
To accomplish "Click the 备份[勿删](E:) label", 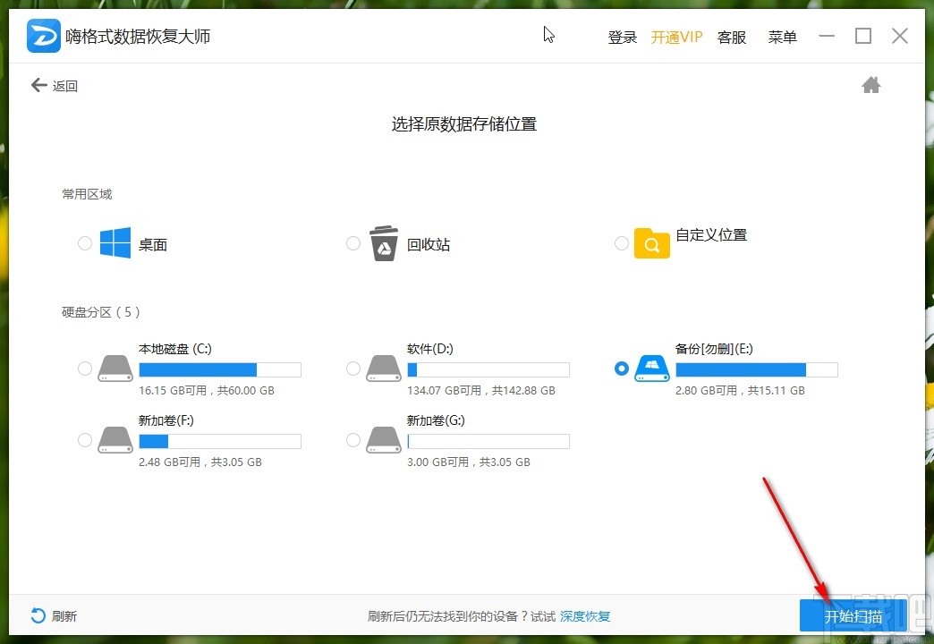I will 714,349.
